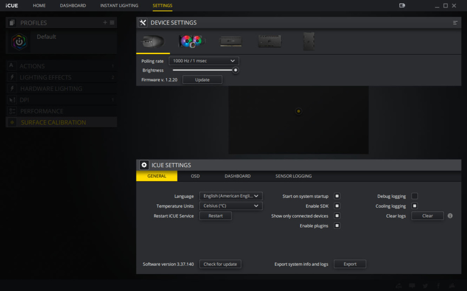Click the firmware Update button
The width and height of the screenshot is (467, 291).
202,80
